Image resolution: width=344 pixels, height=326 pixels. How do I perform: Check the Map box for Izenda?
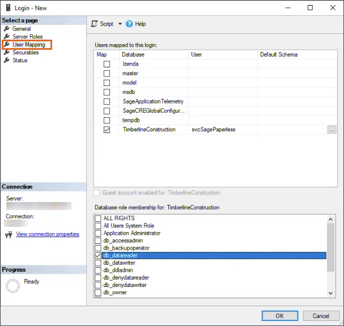pos(107,64)
